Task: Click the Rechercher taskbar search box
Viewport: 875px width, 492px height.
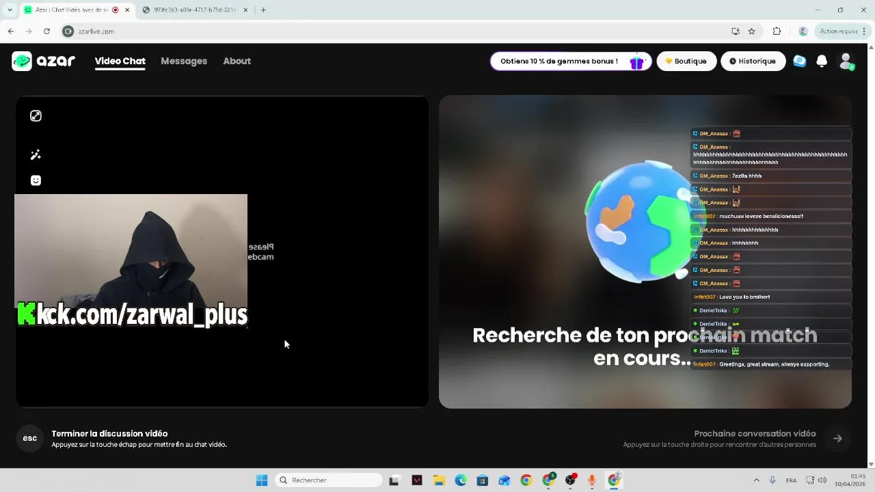Action: point(329,480)
